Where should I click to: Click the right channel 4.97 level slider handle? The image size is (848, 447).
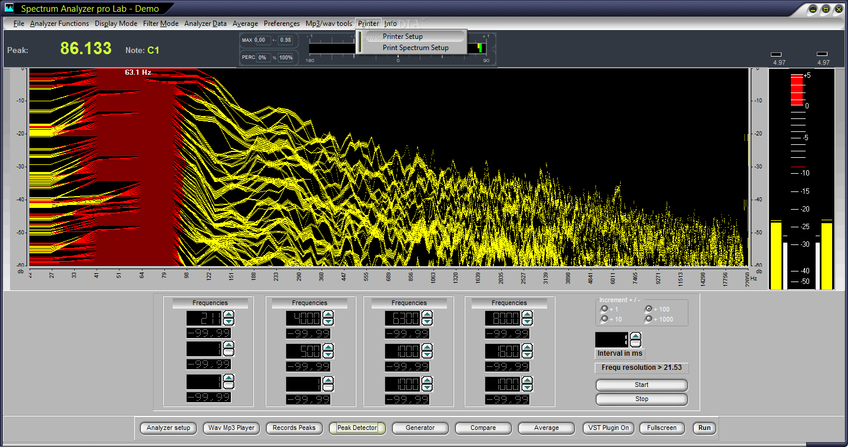point(822,54)
